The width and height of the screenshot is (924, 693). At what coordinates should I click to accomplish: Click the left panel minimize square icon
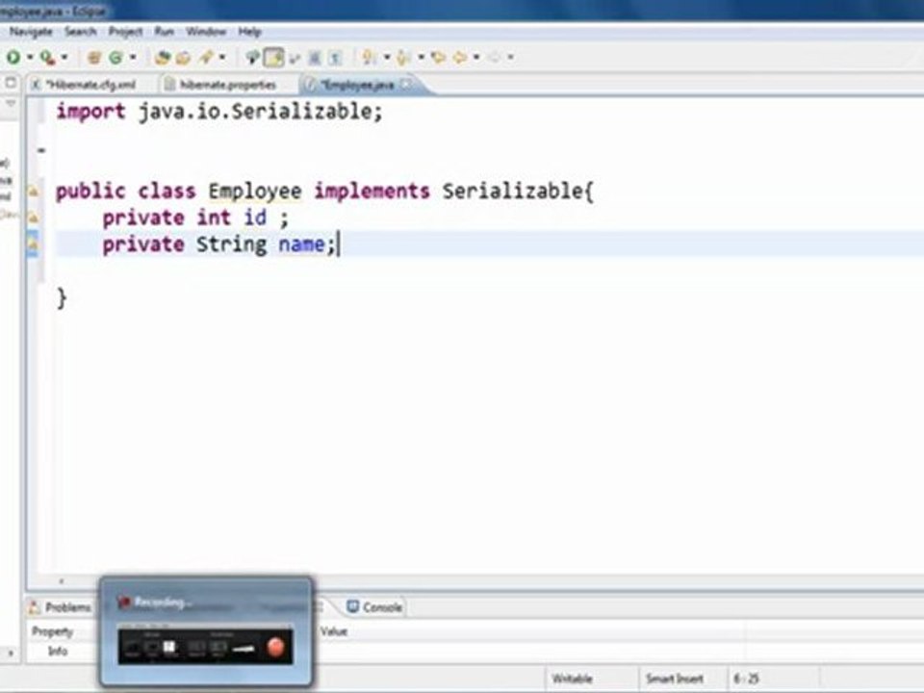(11, 83)
